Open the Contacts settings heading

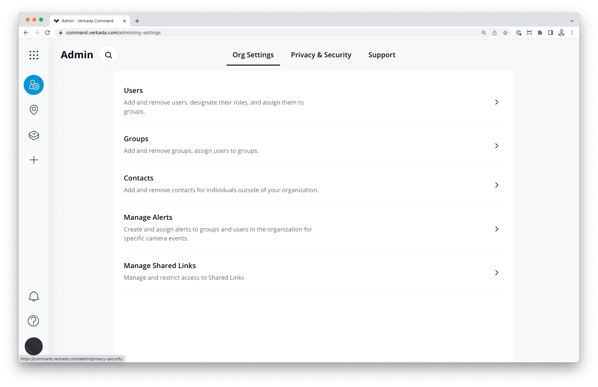point(138,178)
